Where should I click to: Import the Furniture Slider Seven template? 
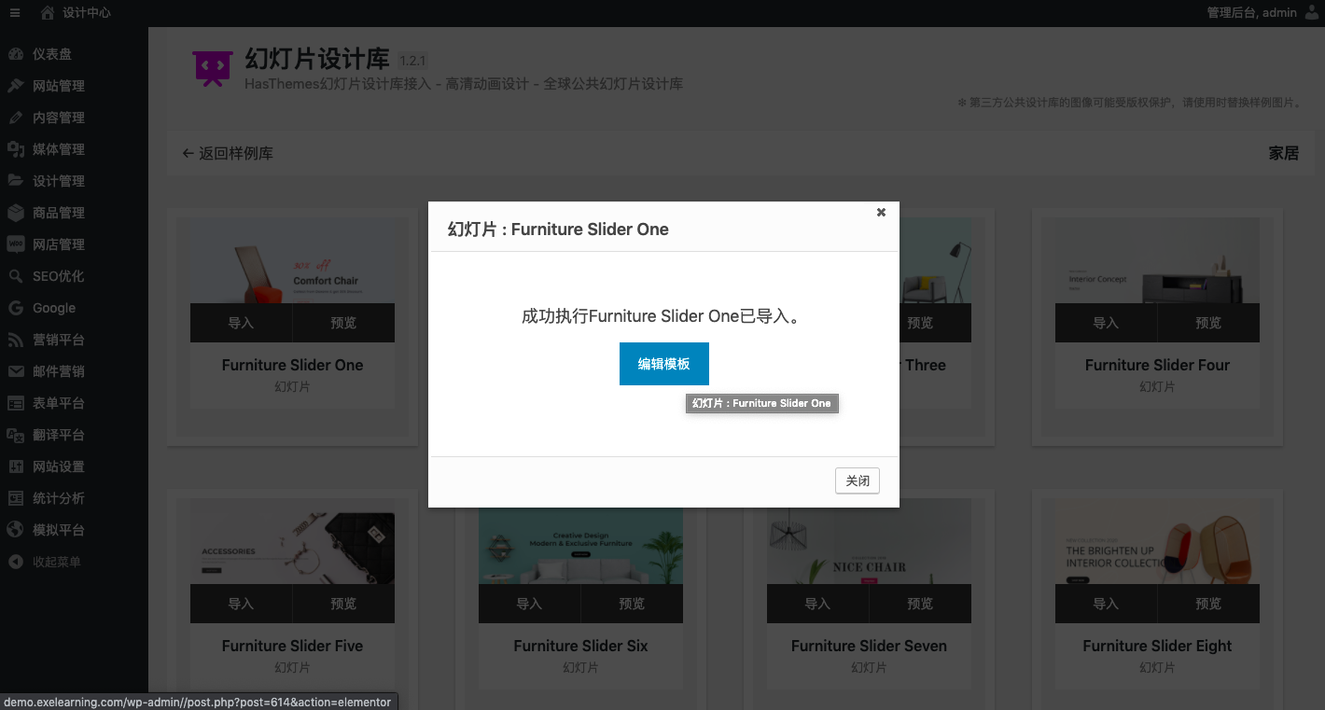(817, 604)
